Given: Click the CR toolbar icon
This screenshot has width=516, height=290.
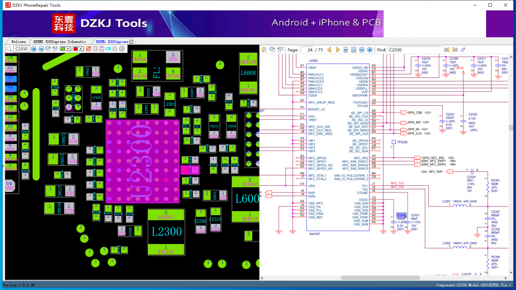Looking at the screenshot, I should tap(108, 49).
